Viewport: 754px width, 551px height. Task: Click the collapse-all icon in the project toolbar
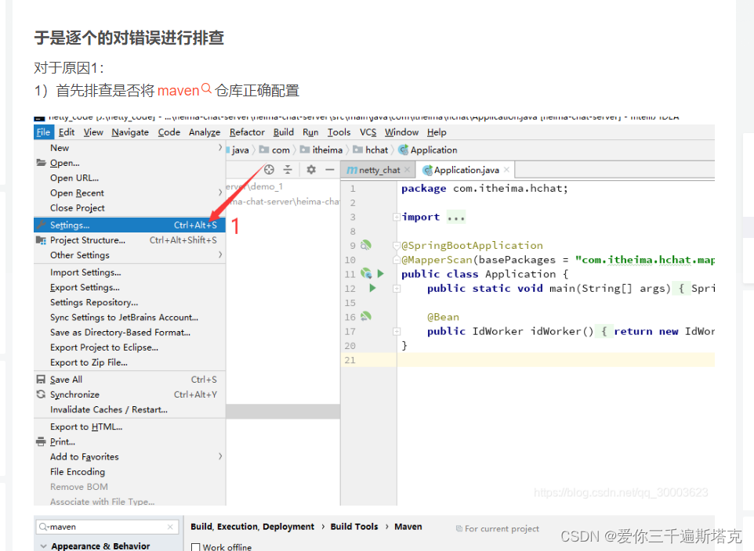[288, 169]
